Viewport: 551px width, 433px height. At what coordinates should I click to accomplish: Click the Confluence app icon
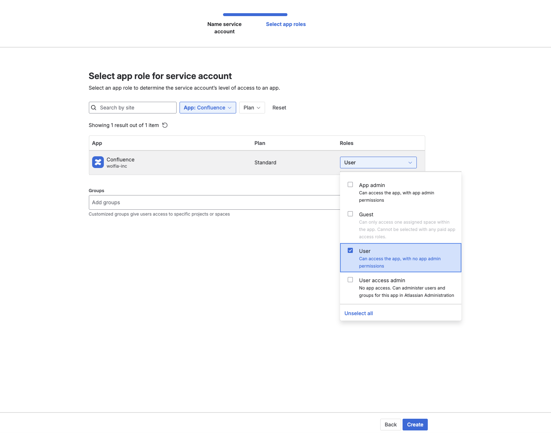[x=98, y=162]
